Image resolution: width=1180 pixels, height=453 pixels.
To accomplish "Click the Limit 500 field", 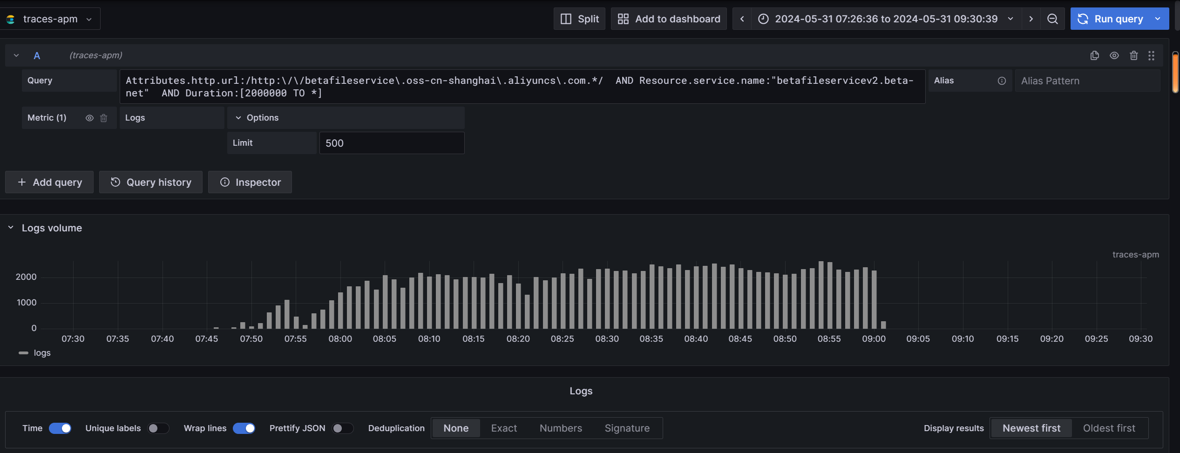I will pyautogui.click(x=392, y=143).
